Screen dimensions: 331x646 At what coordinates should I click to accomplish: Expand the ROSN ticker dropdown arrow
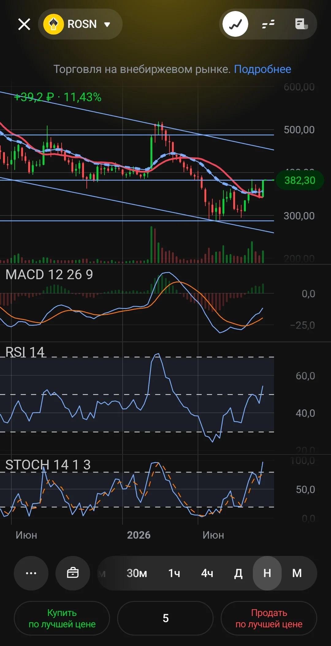pyautogui.click(x=107, y=25)
